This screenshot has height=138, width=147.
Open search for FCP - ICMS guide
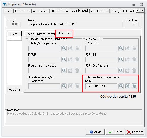[121, 48]
